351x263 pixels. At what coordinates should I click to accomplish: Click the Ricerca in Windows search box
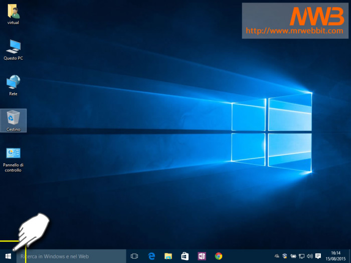(x=71, y=256)
